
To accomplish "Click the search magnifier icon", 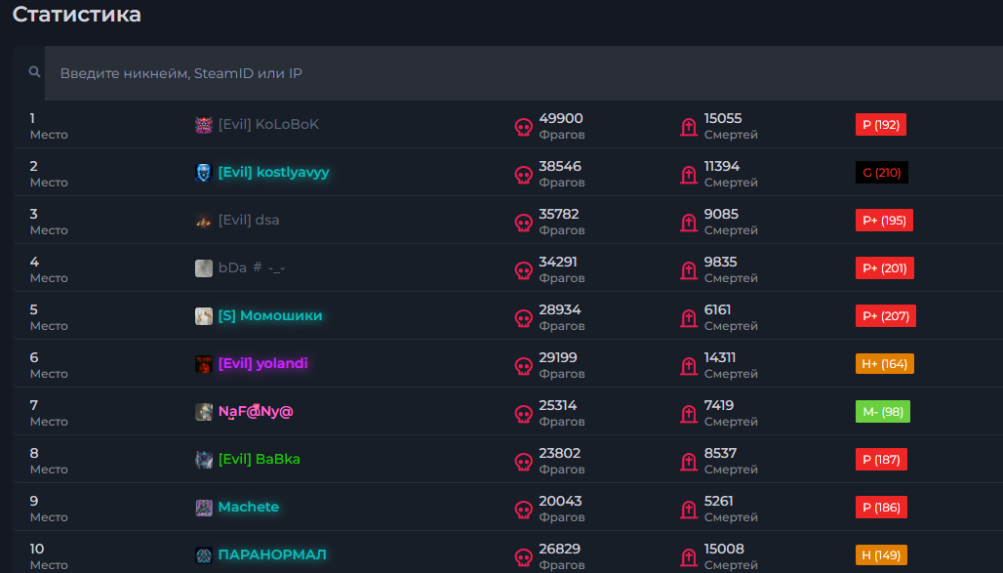I will [35, 72].
